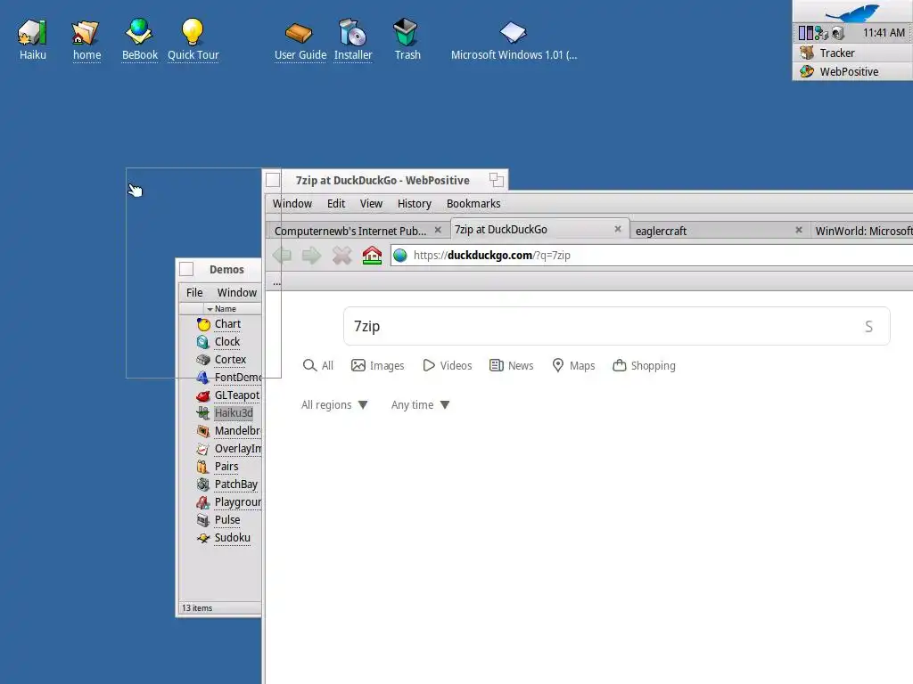This screenshot has height=684, width=913.
Task: Open the Quick Tour lightbulb icon
Action: pyautogui.click(x=193, y=32)
